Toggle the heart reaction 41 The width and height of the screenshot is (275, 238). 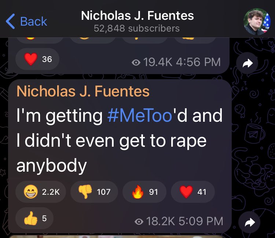click(x=193, y=192)
